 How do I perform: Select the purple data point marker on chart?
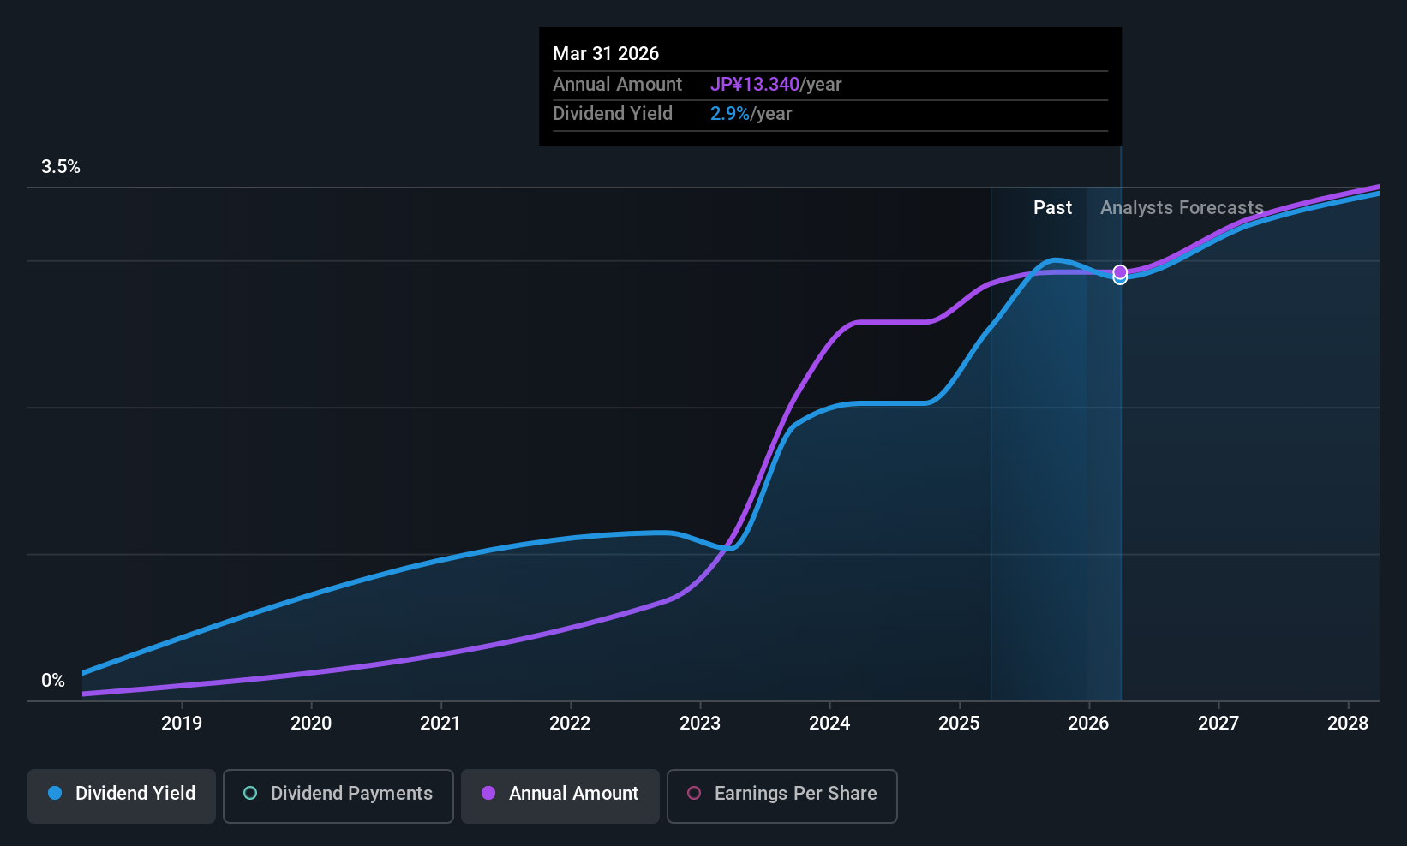[x=1120, y=272]
